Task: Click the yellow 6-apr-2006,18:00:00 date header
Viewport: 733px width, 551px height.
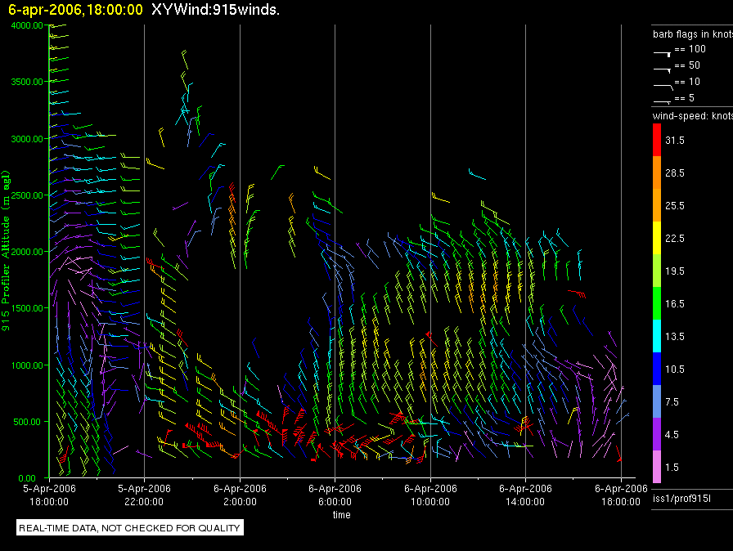Action: 75,10
